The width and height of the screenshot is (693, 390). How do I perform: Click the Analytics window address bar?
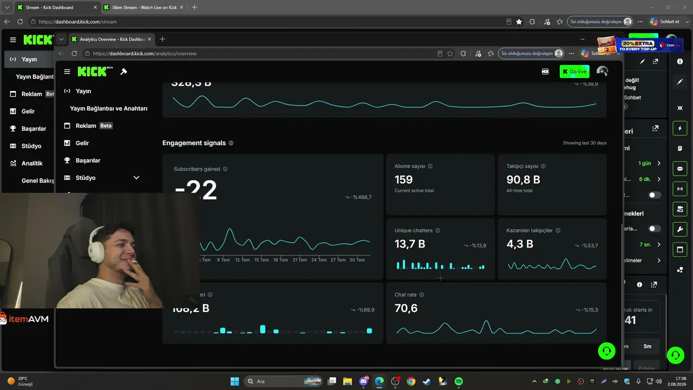[x=260, y=54]
